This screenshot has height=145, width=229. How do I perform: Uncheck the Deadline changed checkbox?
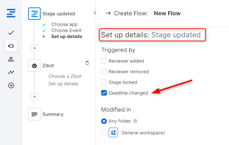click(104, 93)
